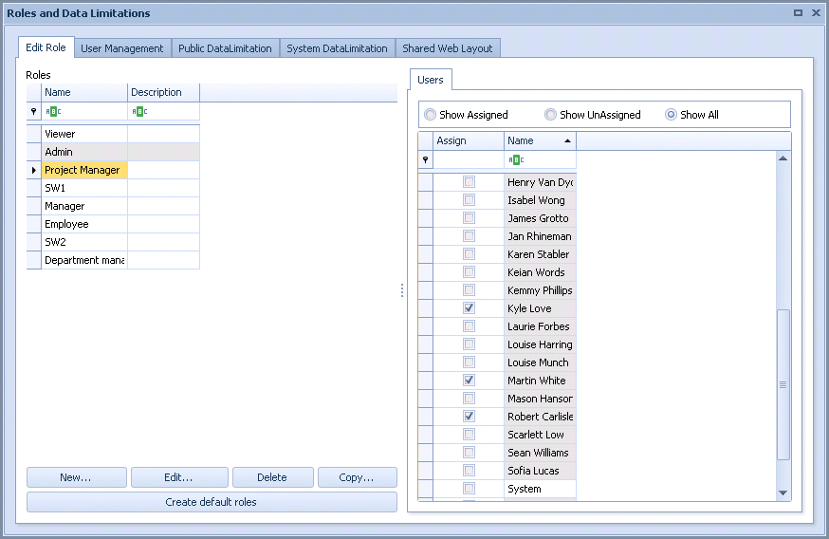The image size is (829, 539).
Task: Click the row indicator arrow beside Project Manager
Action: (34, 170)
